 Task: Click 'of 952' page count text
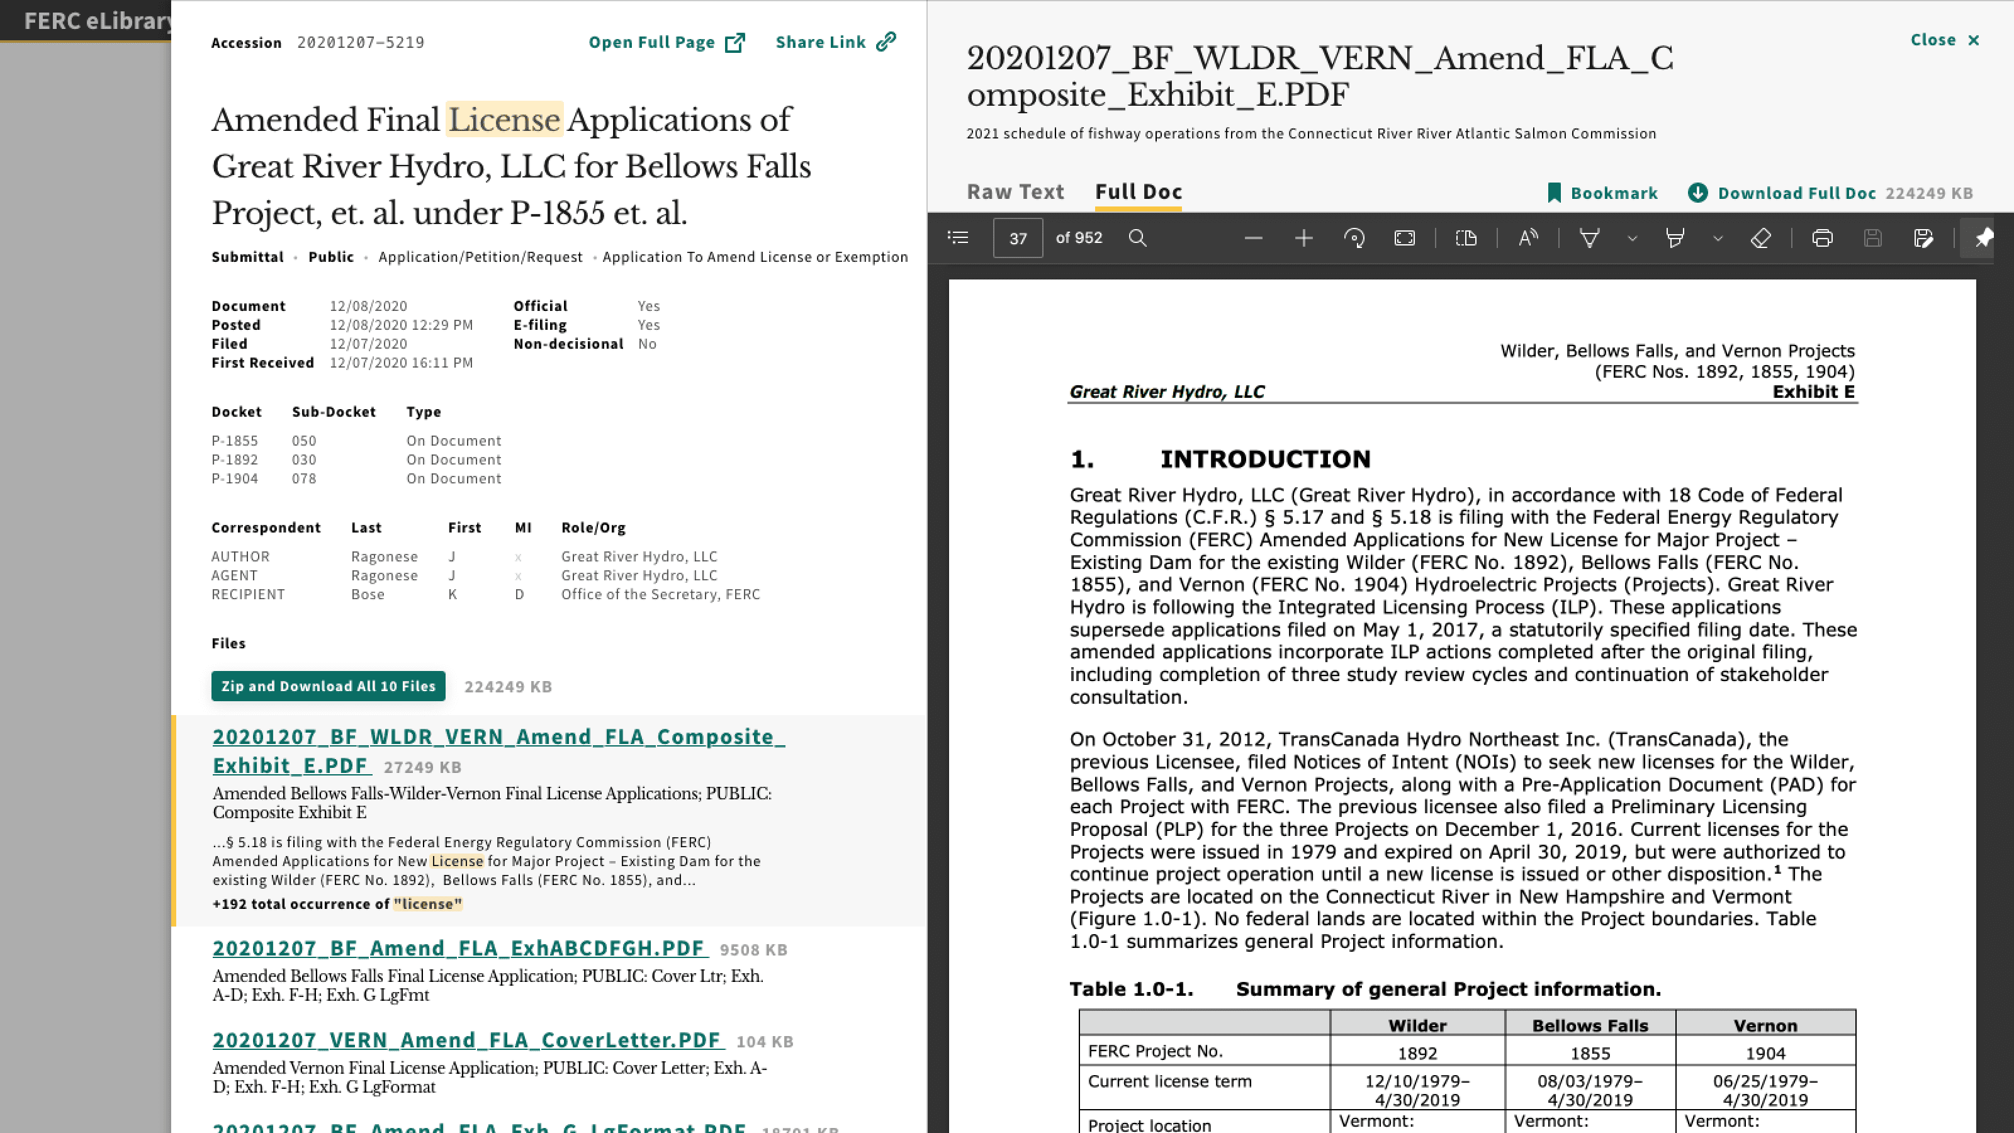1079,238
